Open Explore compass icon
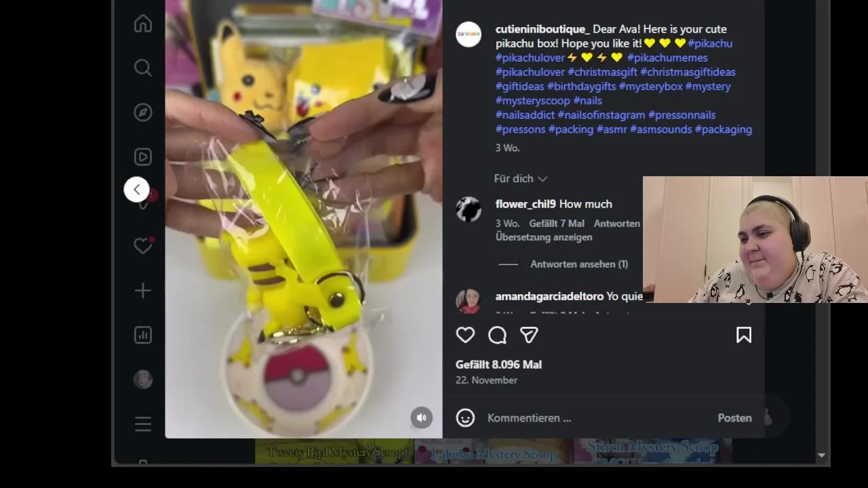 tap(142, 113)
